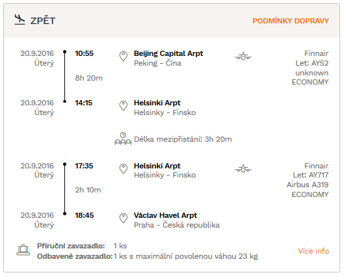Select the Beijing Capital Arpt airport name
Screen dimensions: 344x277
(168, 53)
